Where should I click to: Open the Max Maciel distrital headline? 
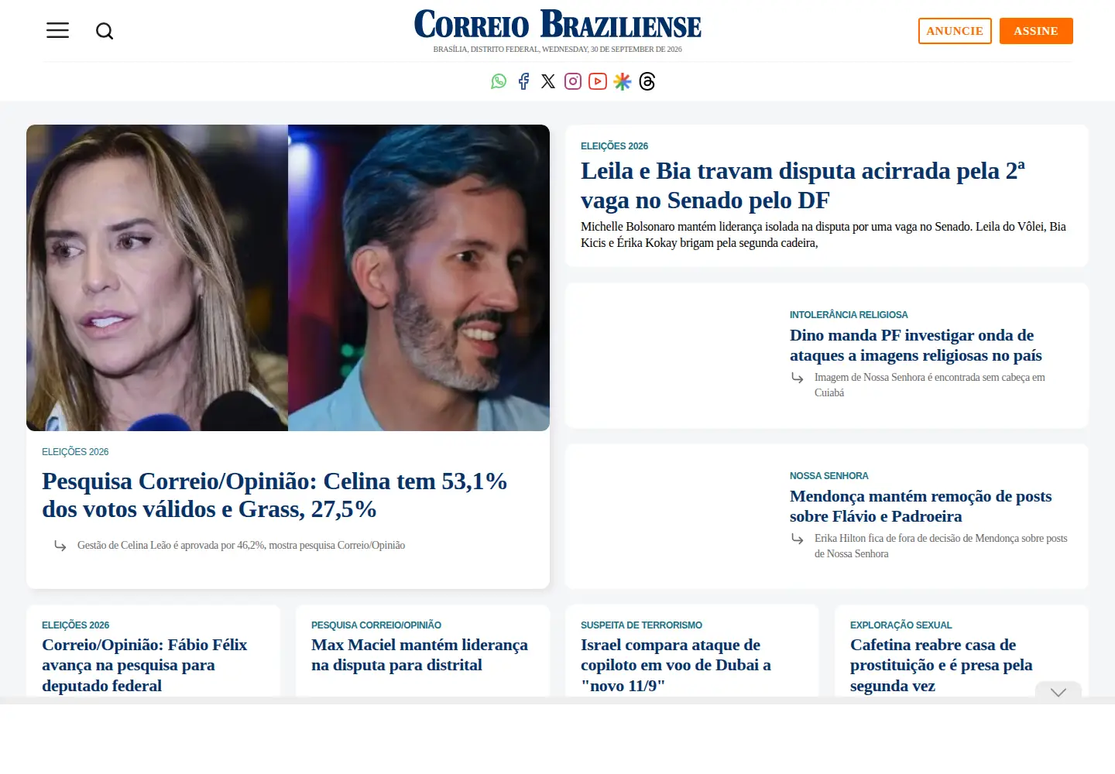coord(420,655)
